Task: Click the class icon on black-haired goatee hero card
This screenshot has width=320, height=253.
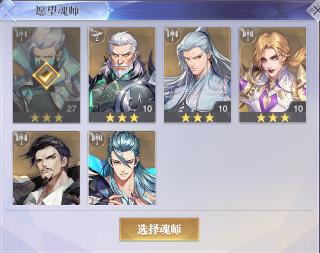Action: click(22, 138)
